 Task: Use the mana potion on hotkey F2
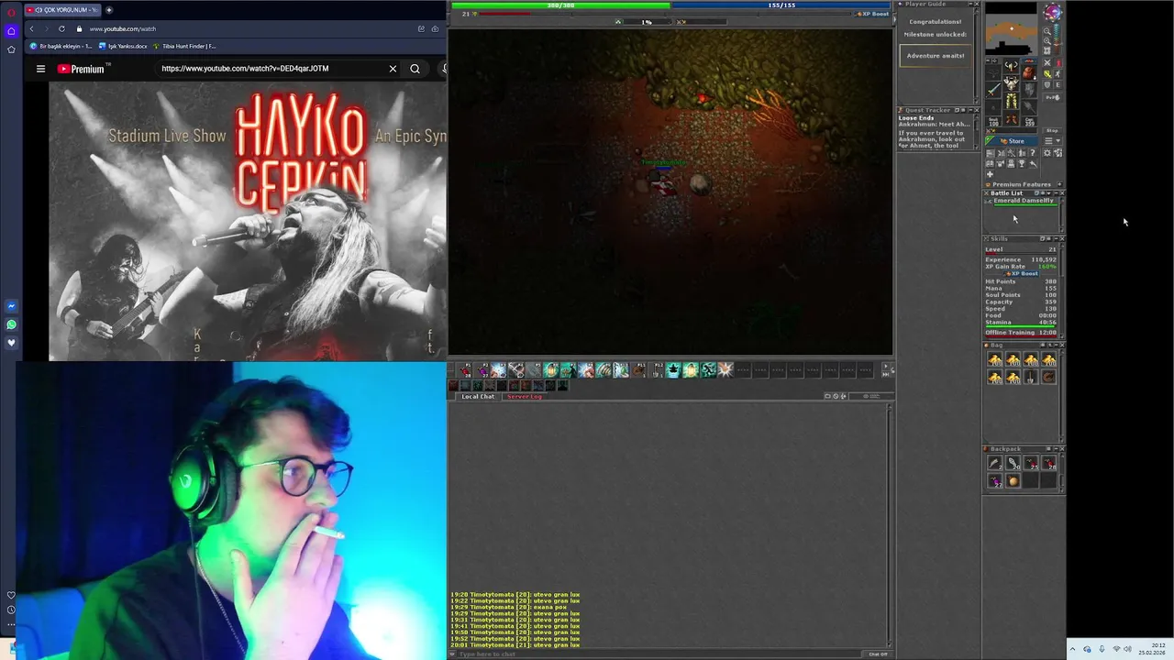click(x=482, y=370)
